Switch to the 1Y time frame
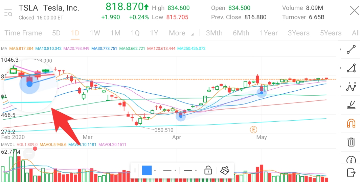Screen dimensions: 360x182 (x=154, y=33)
